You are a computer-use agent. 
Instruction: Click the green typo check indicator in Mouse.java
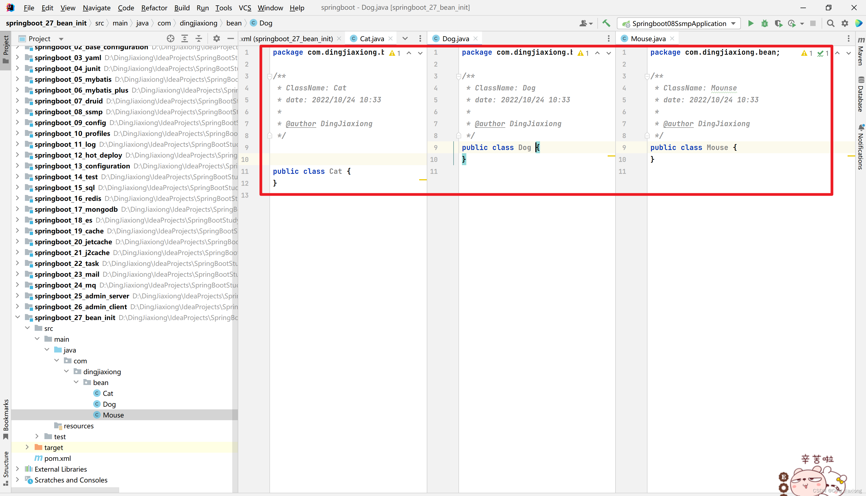pyautogui.click(x=823, y=53)
